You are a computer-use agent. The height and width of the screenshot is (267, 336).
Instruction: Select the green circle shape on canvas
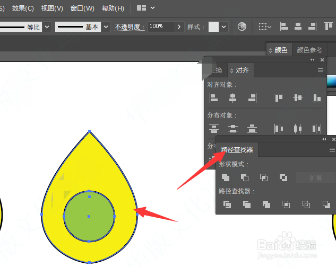[x=89, y=216]
